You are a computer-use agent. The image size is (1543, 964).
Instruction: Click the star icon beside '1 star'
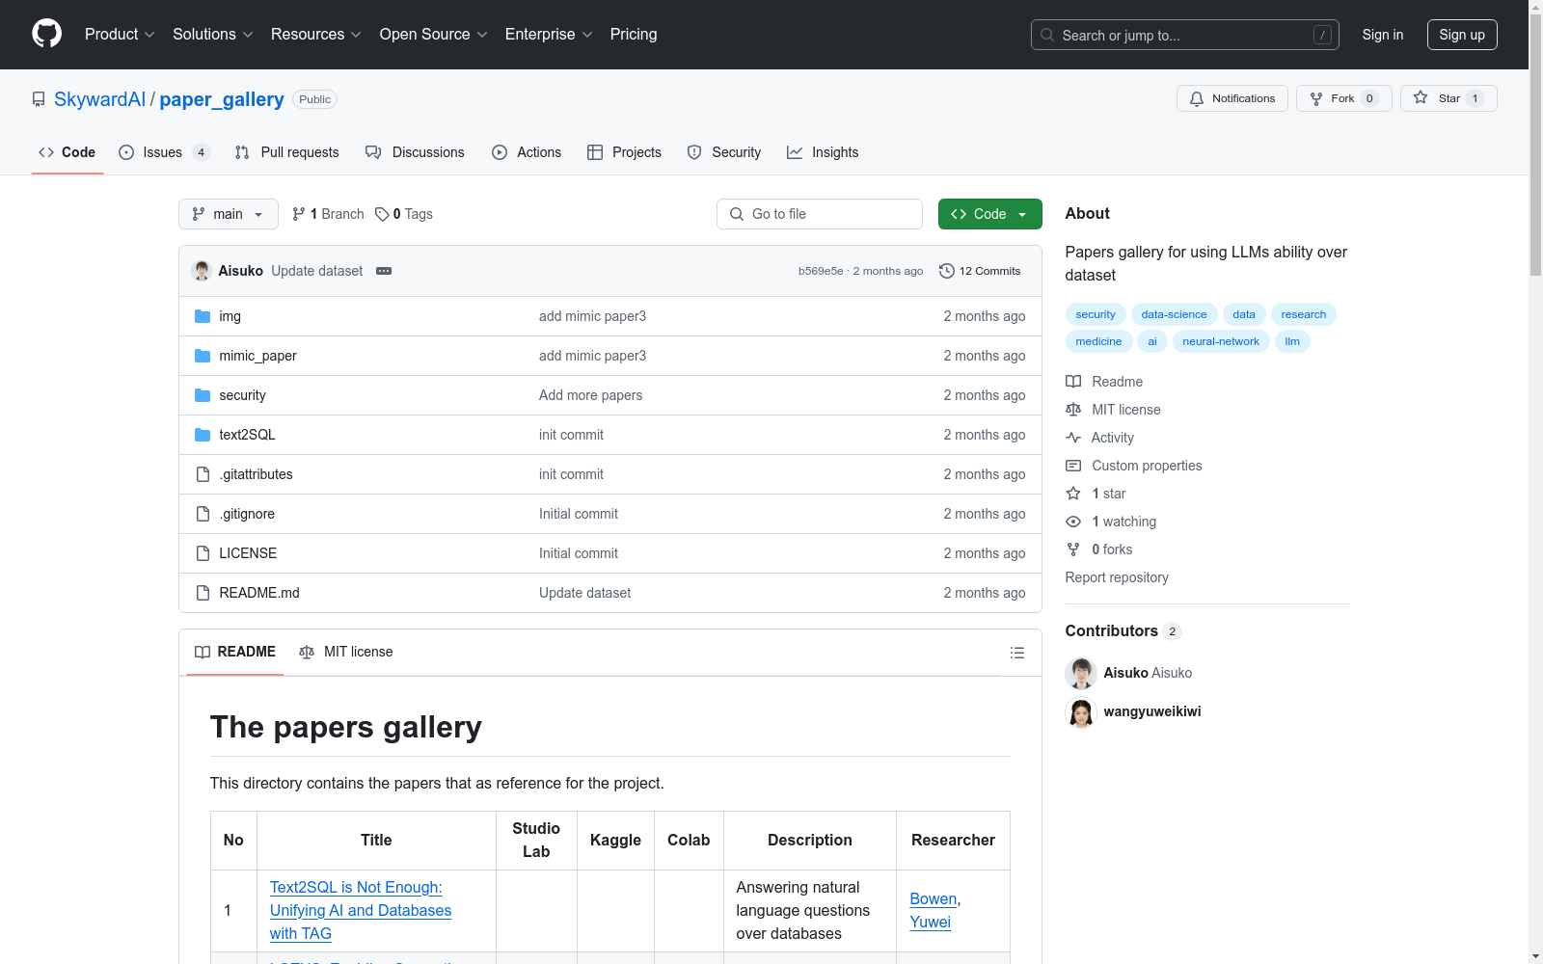[1073, 494]
